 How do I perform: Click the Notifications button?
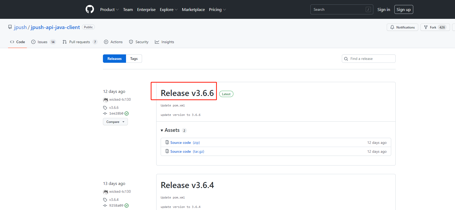pos(402,27)
